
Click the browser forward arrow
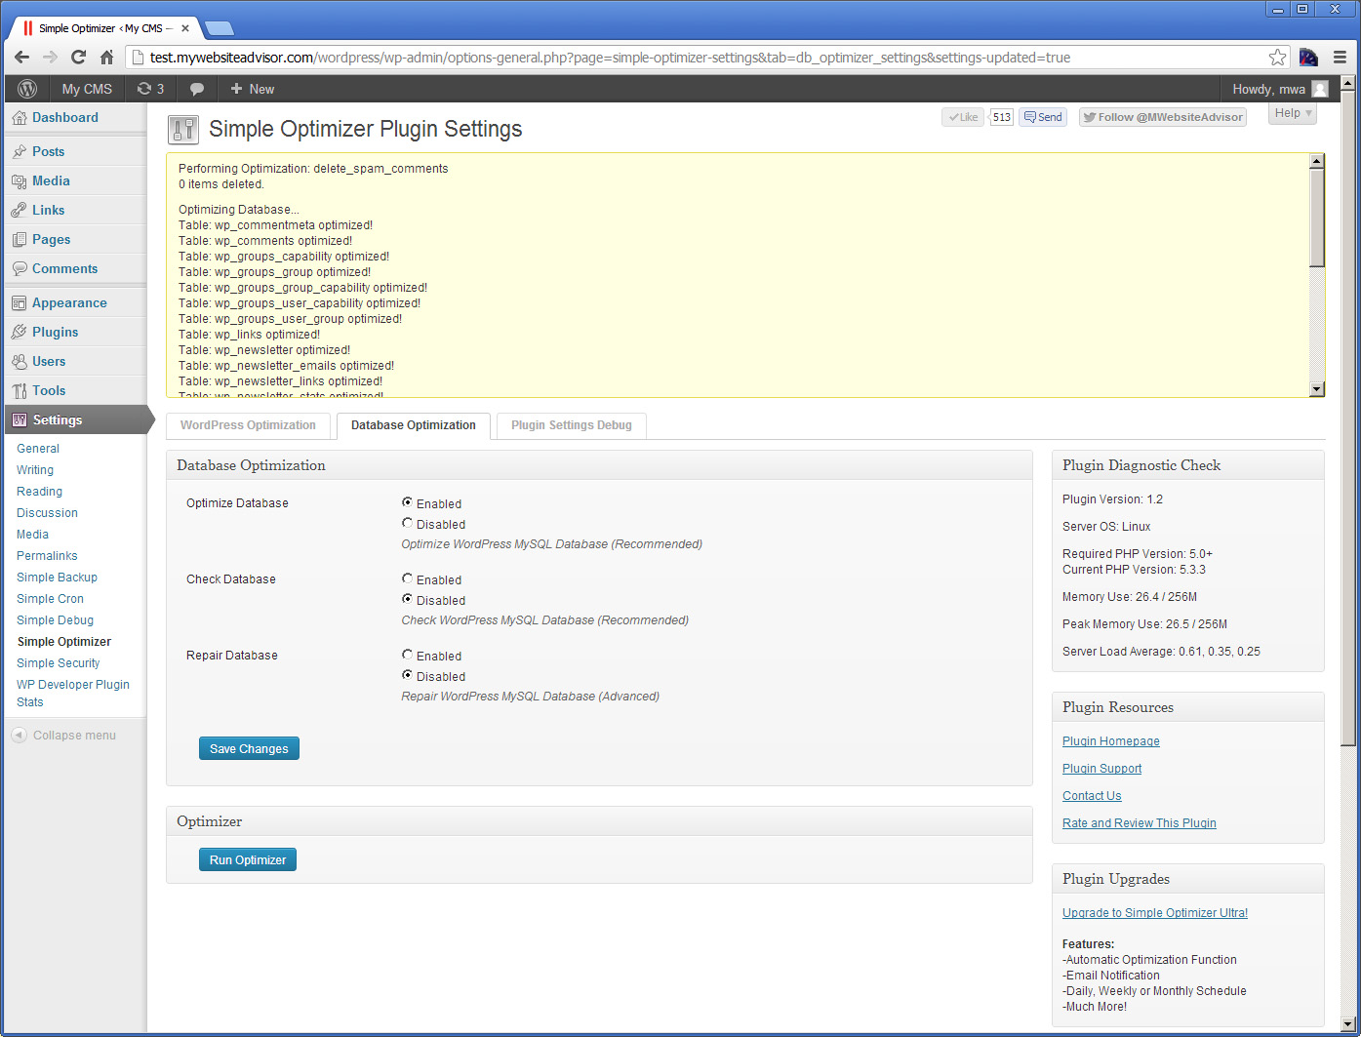(51, 58)
